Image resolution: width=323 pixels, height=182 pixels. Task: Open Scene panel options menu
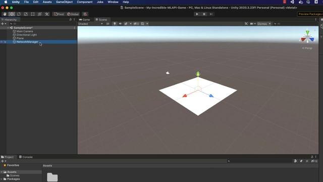pos(315,19)
